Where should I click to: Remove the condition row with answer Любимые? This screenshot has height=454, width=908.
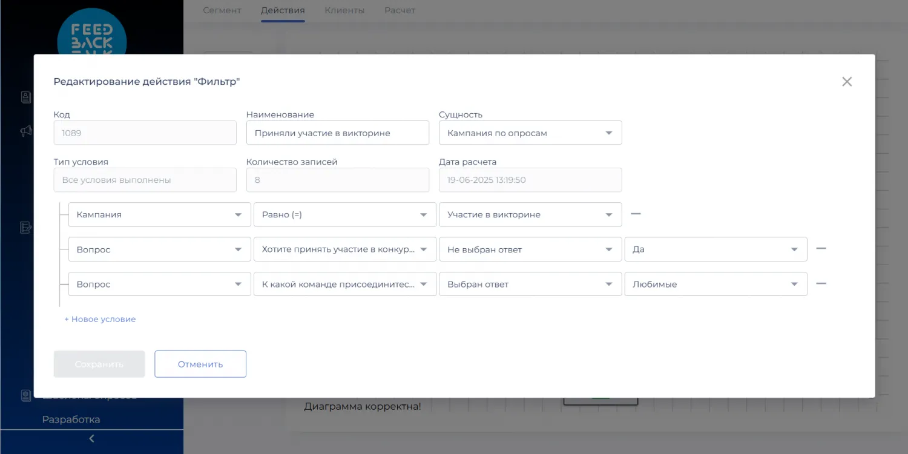click(x=821, y=283)
